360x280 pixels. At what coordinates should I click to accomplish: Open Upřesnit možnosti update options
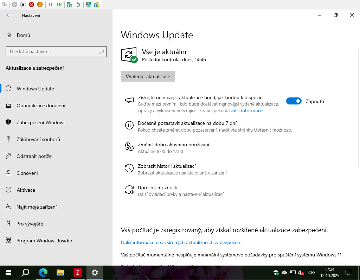[x=157, y=187]
